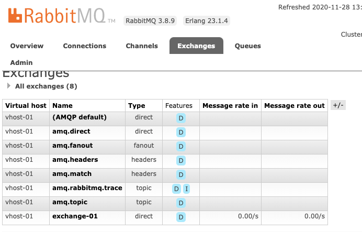
Task: Switch to the Connections tab
Action: click(x=85, y=46)
